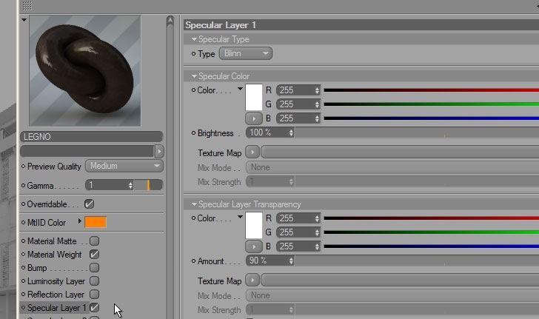Click arrow button right of LEGNO layer field

(159, 151)
